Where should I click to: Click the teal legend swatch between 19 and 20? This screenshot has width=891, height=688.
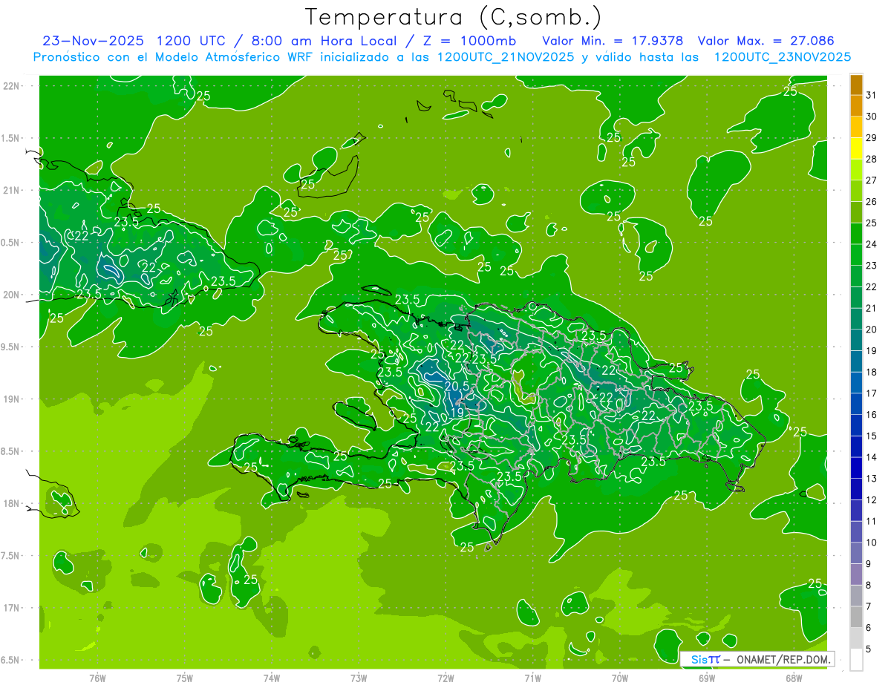click(856, 340)
